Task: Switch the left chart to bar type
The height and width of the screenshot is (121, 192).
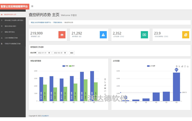Action: pos(105,85)
